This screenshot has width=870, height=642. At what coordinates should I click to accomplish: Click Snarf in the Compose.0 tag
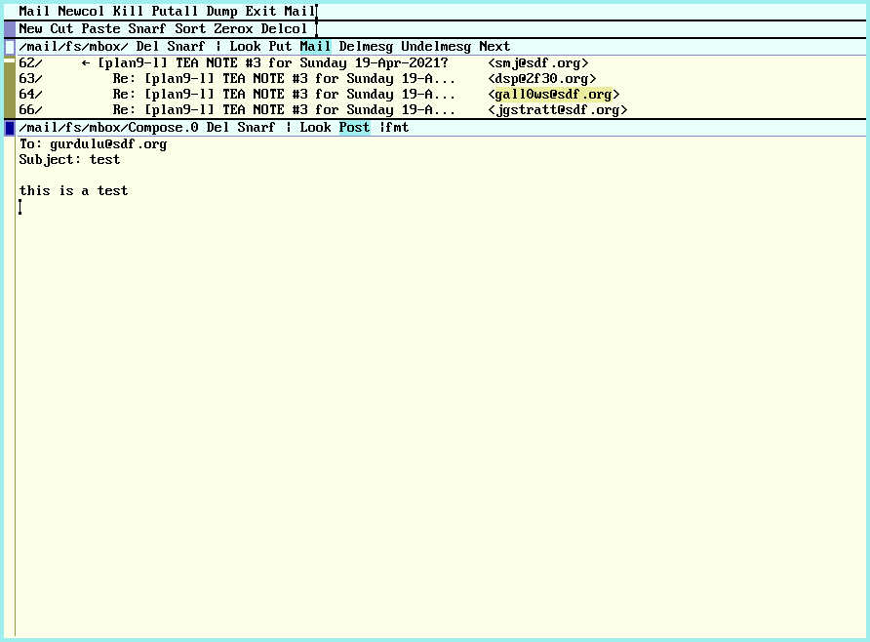pos(257,128)
